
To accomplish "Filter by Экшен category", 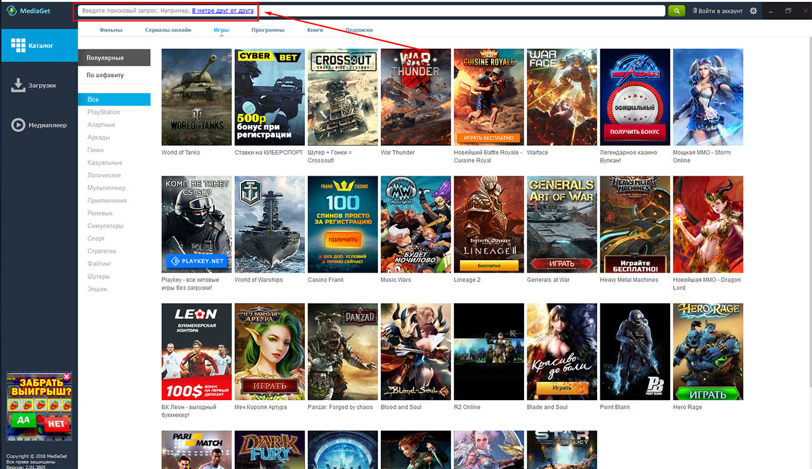I will pyautogui.click(x=97, y=289).
